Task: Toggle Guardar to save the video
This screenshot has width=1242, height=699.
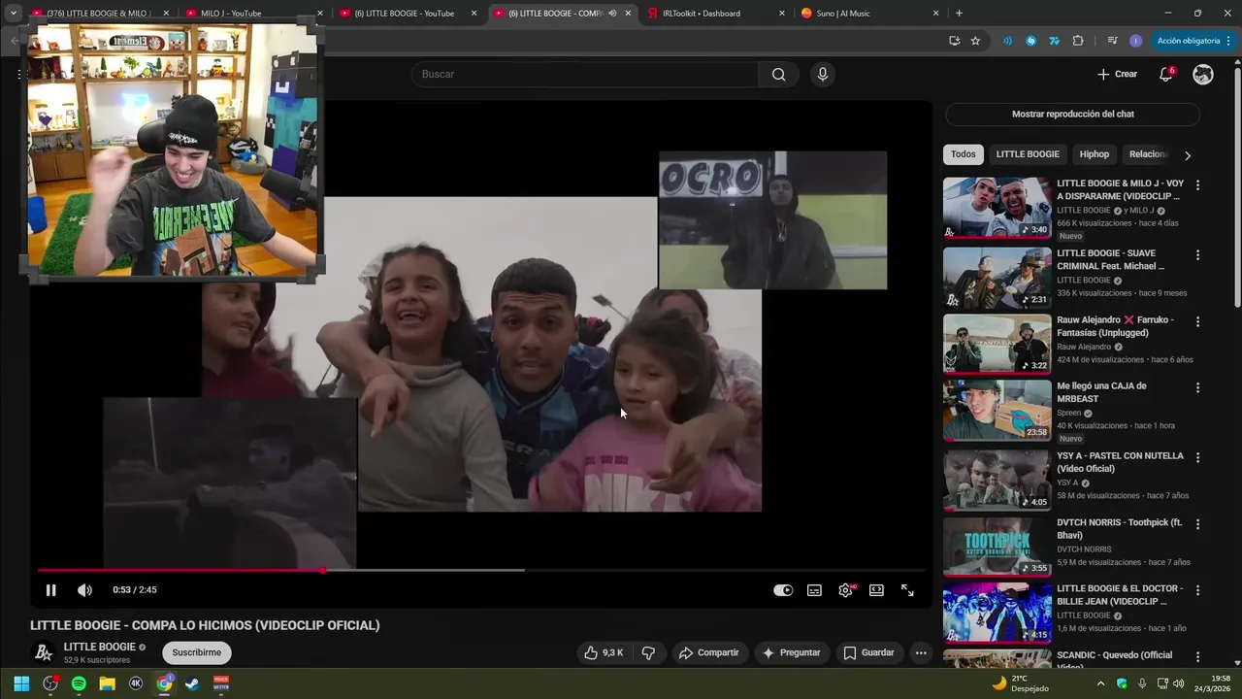Action: coord(868,652)
